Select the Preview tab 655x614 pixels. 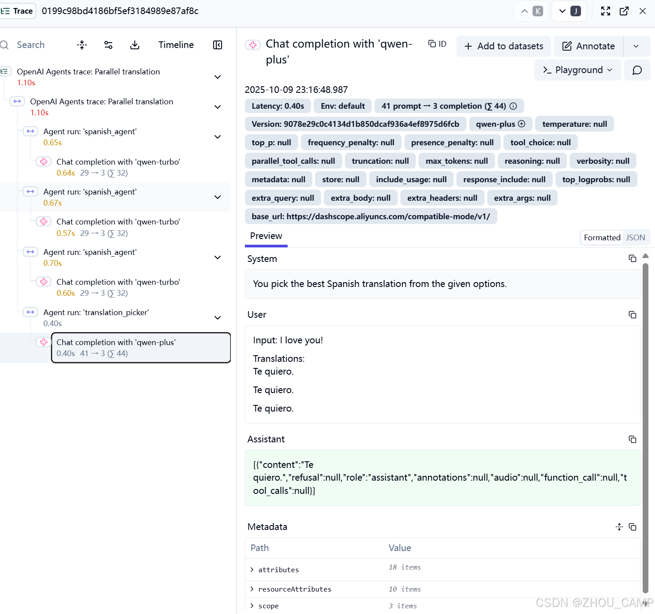266,236
